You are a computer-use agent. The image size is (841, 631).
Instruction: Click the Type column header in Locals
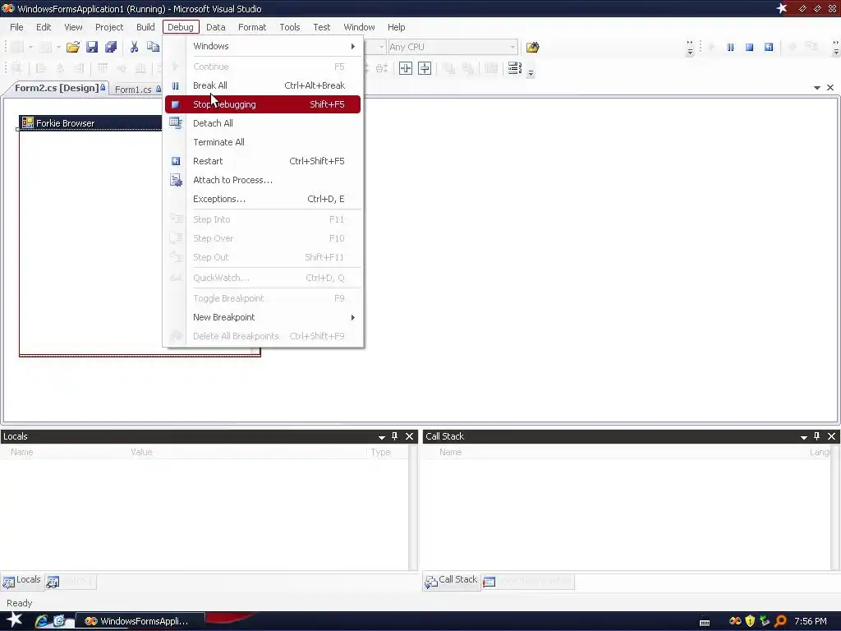tap(381, 452)
